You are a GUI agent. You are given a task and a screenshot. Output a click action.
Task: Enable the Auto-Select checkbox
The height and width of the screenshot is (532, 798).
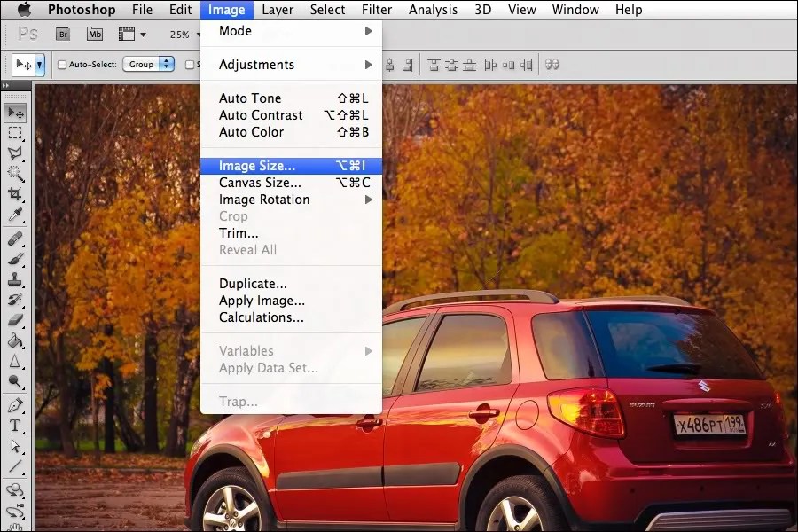click(x=62, y=65)
